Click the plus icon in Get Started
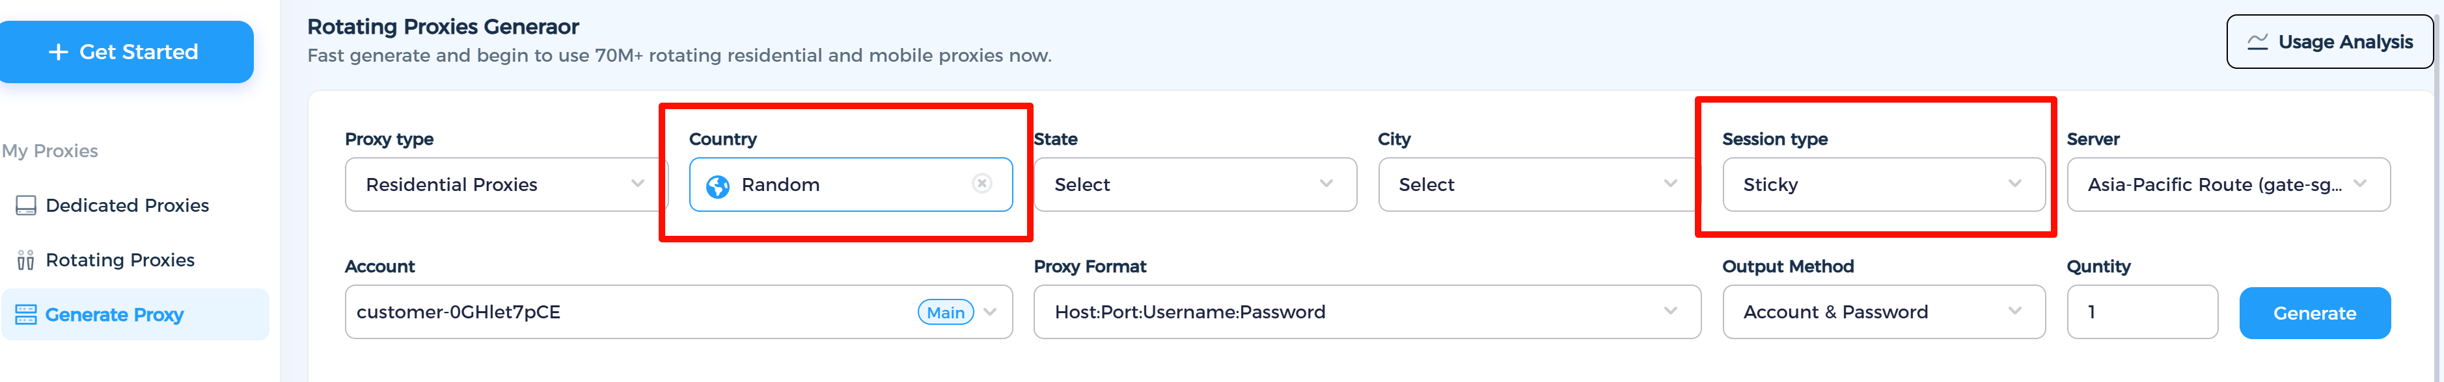The height and width of the screenshot is (382, 2444). (x=59, y=51)
